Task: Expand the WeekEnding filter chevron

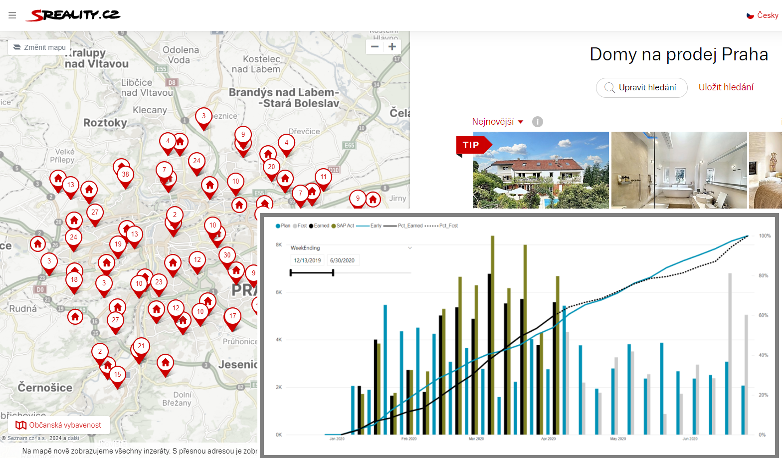Action: (x=410, y=248)
